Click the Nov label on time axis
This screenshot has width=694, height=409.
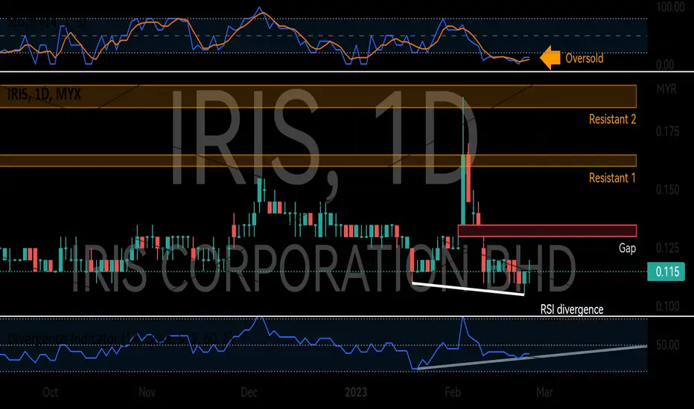(147, 392)
